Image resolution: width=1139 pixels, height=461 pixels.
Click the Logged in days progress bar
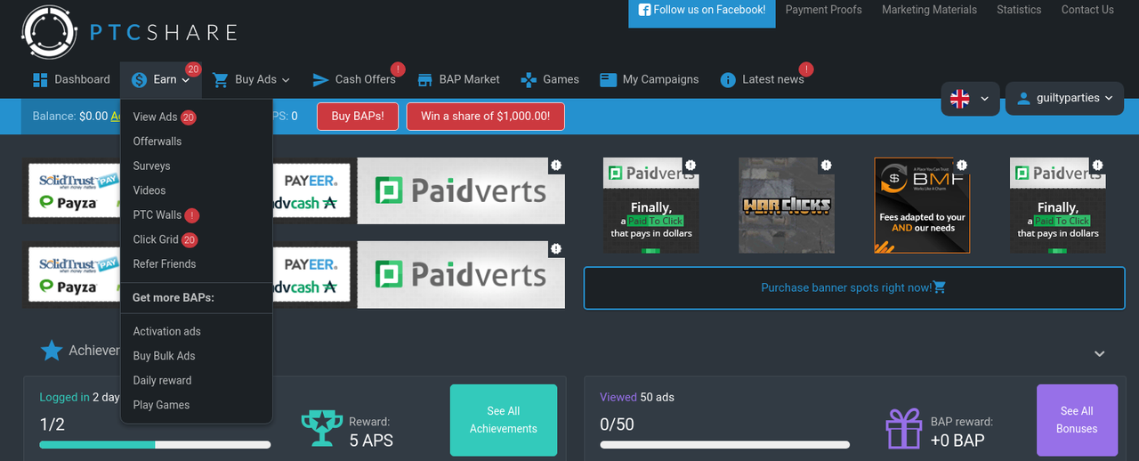coord(155,444)
